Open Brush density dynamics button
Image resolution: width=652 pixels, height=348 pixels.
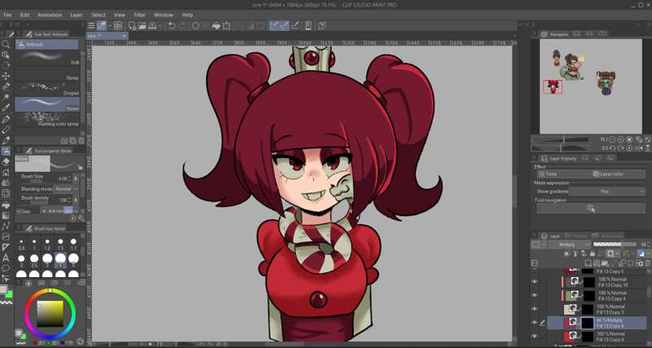76,200
